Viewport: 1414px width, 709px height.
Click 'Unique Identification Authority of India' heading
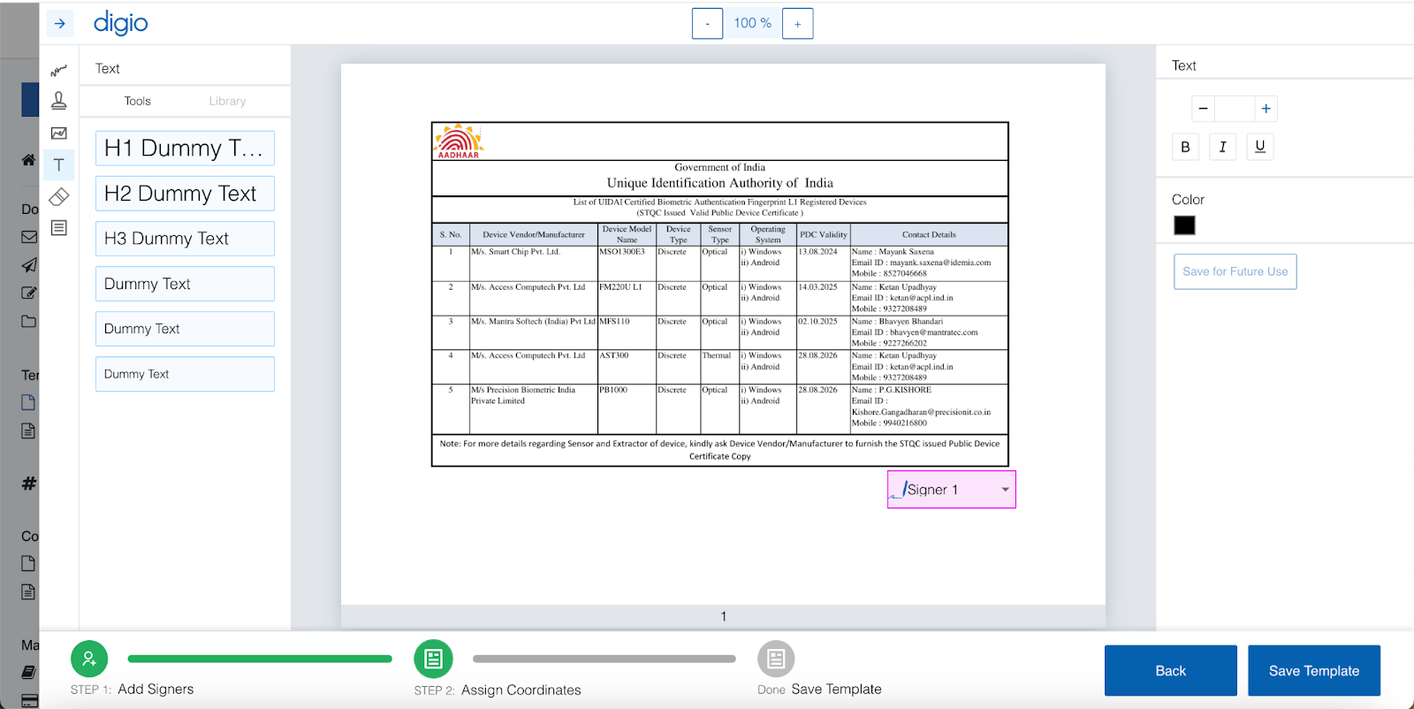point(720,183)
